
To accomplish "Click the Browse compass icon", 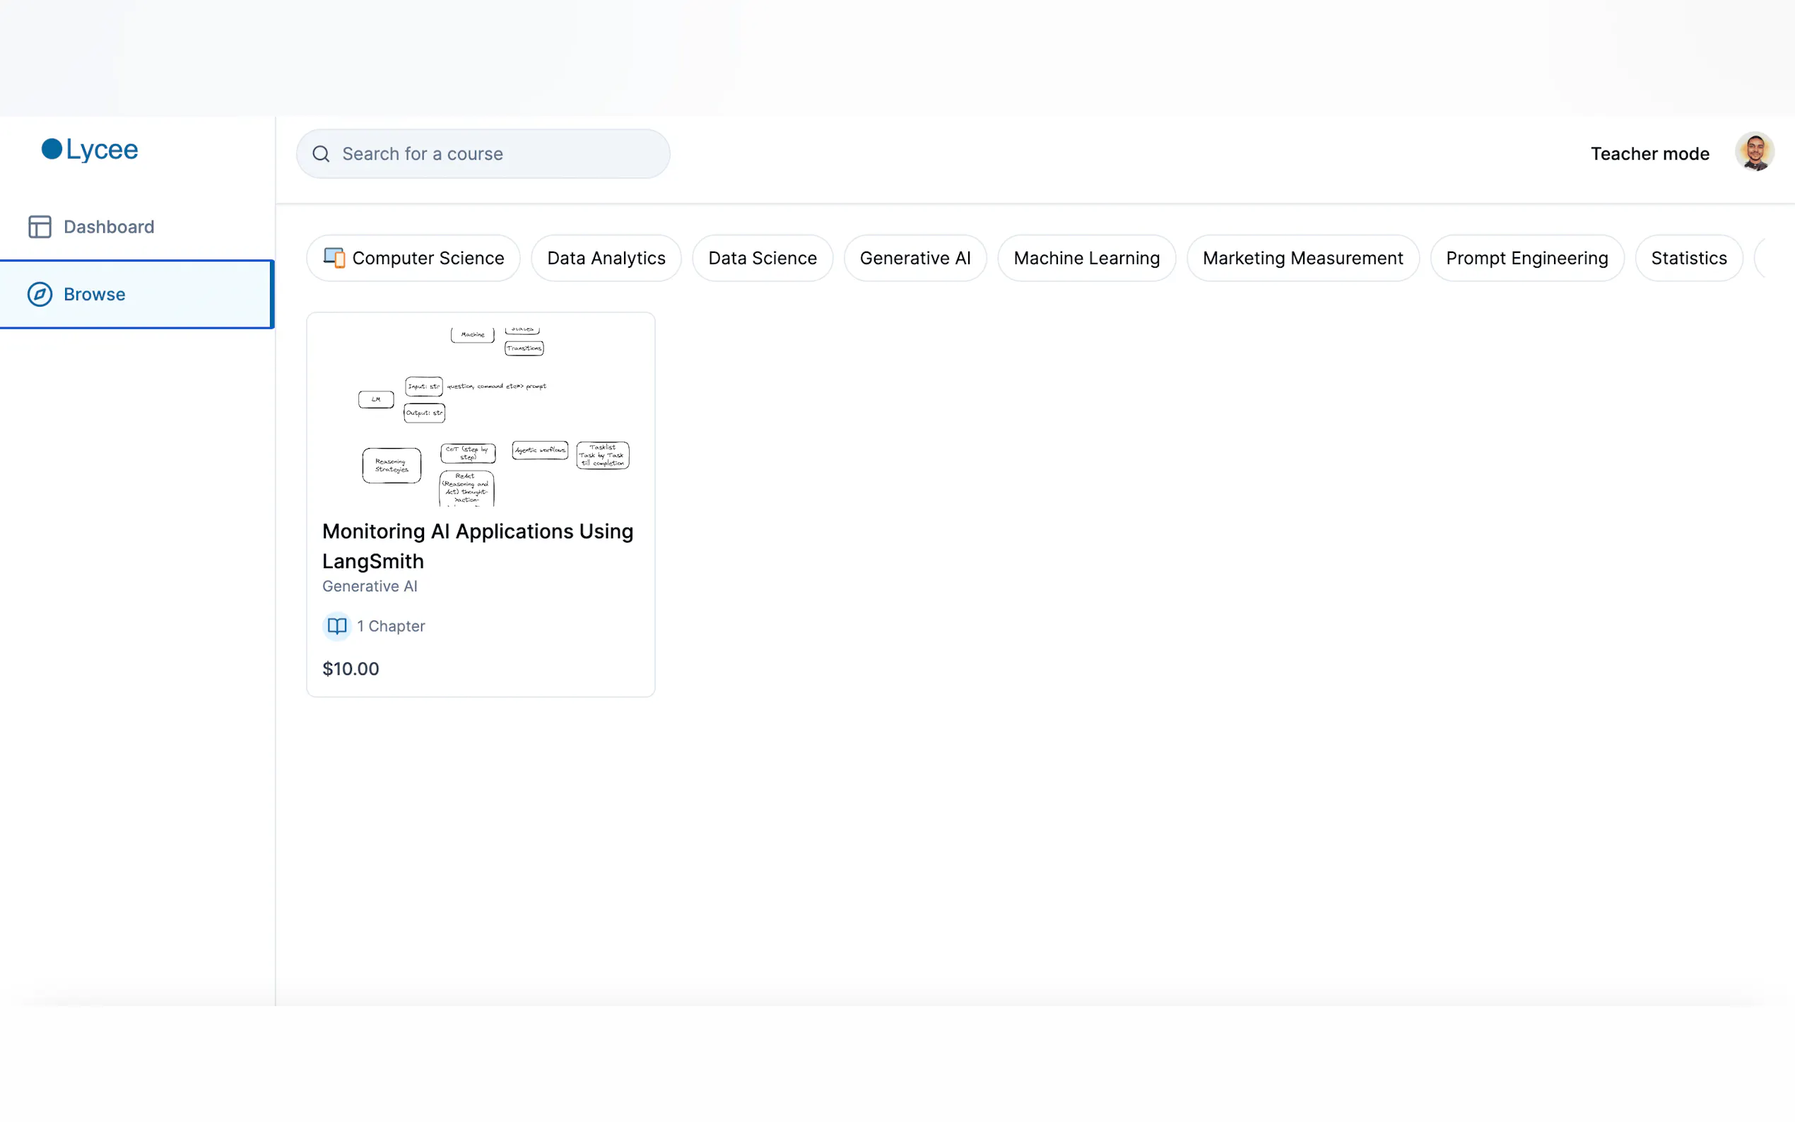I will (x=40, y=294).
